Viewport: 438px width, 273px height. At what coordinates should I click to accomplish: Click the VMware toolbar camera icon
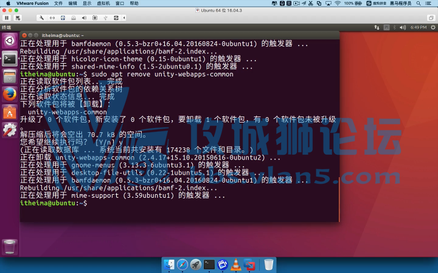tap(95, 18)
